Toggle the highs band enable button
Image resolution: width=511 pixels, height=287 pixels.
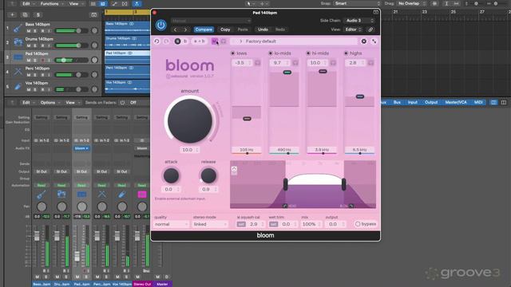tap(346, 53)
